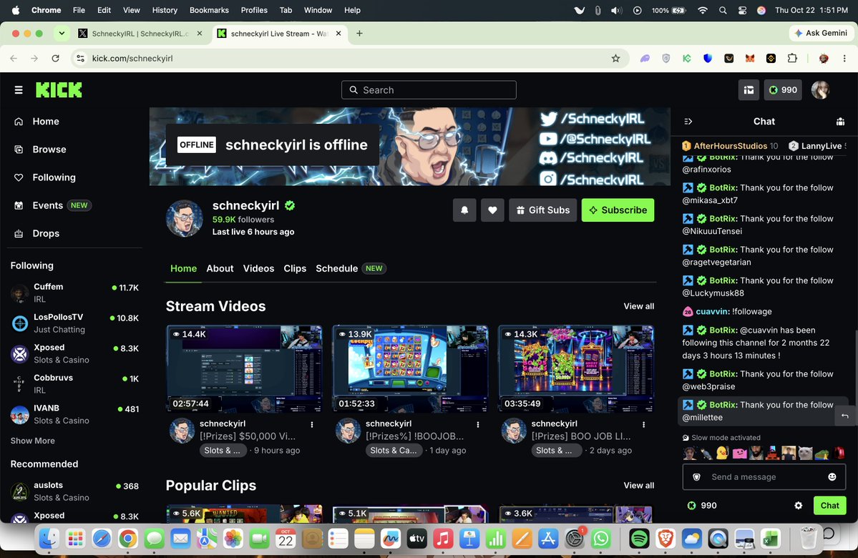Image resolution: width=858 pixels, height=558 pixels.
Task: Click AfterHoursStudios top gifter
Action: 730,146
